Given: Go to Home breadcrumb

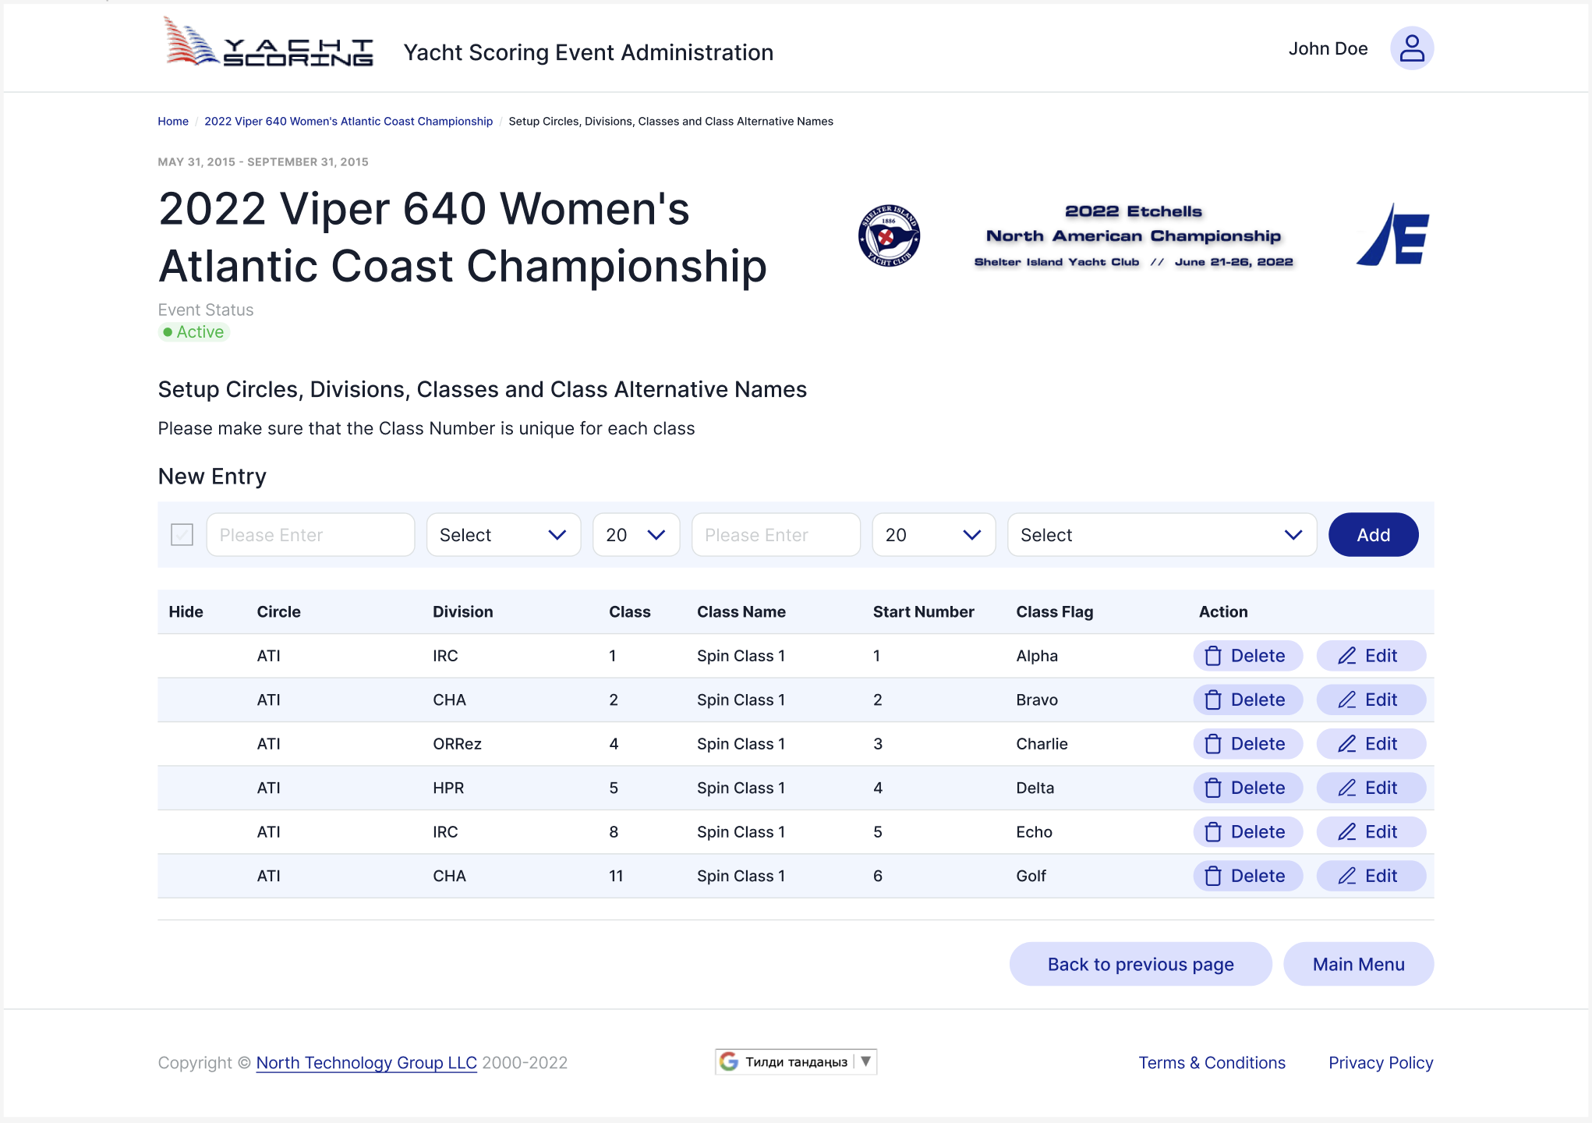Looking at the screenshot, I should [173, 121].
